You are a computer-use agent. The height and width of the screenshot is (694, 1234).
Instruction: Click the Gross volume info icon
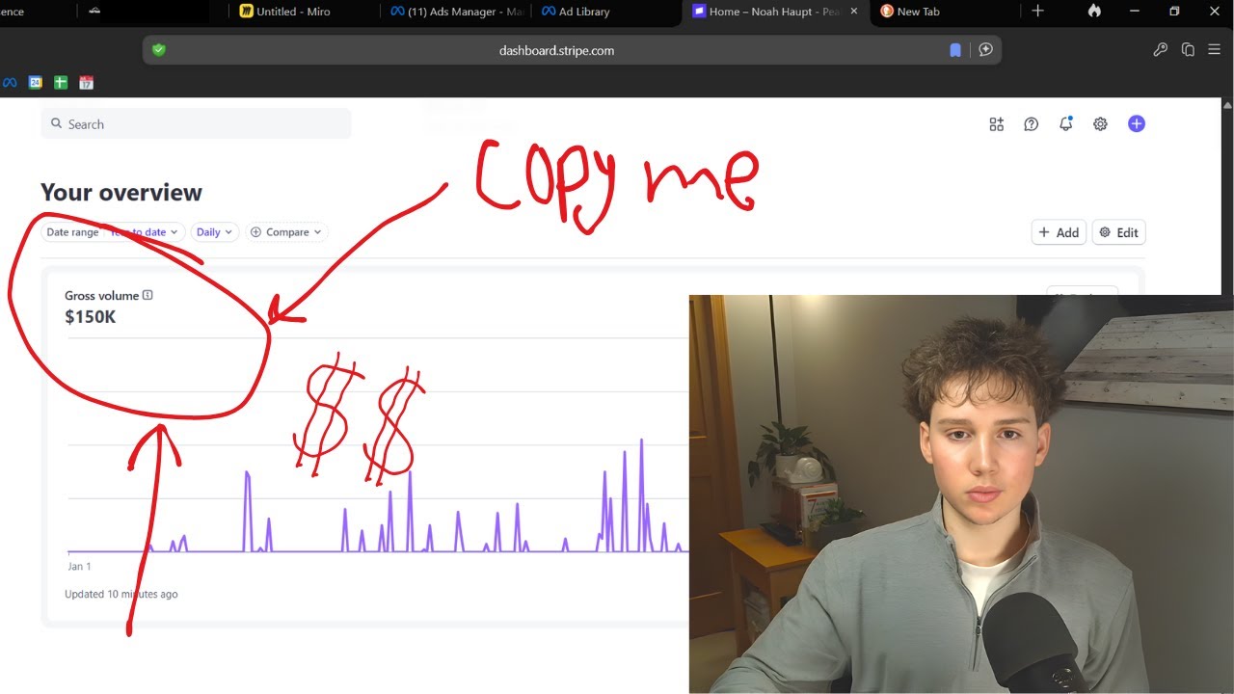click(x=148, y=296)
